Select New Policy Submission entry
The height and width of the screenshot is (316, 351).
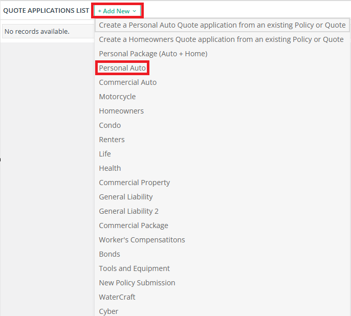137,283
